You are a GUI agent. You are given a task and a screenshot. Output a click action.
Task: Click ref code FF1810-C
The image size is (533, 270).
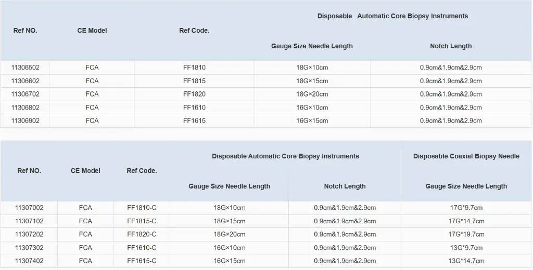[142, 208]
